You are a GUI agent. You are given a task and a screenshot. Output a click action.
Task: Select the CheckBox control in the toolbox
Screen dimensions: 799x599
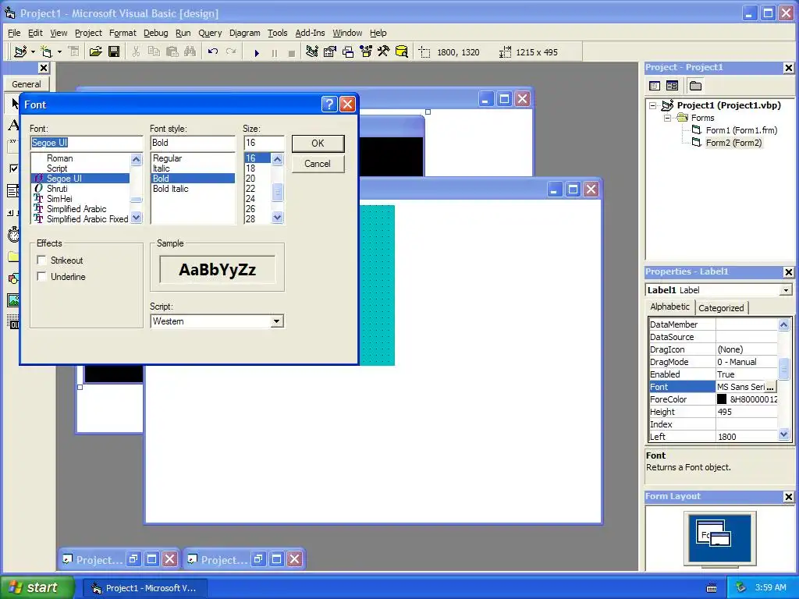[x=13, y=168]
